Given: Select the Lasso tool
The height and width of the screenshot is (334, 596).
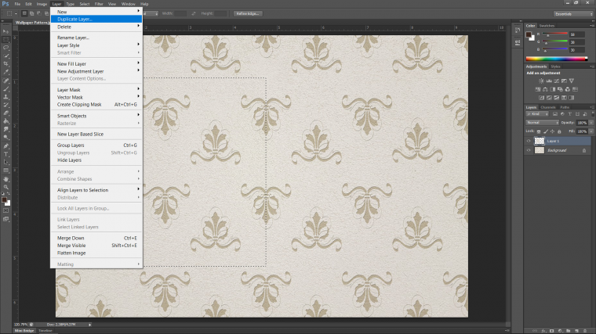Looking at the screenshot, I should 5,48.
